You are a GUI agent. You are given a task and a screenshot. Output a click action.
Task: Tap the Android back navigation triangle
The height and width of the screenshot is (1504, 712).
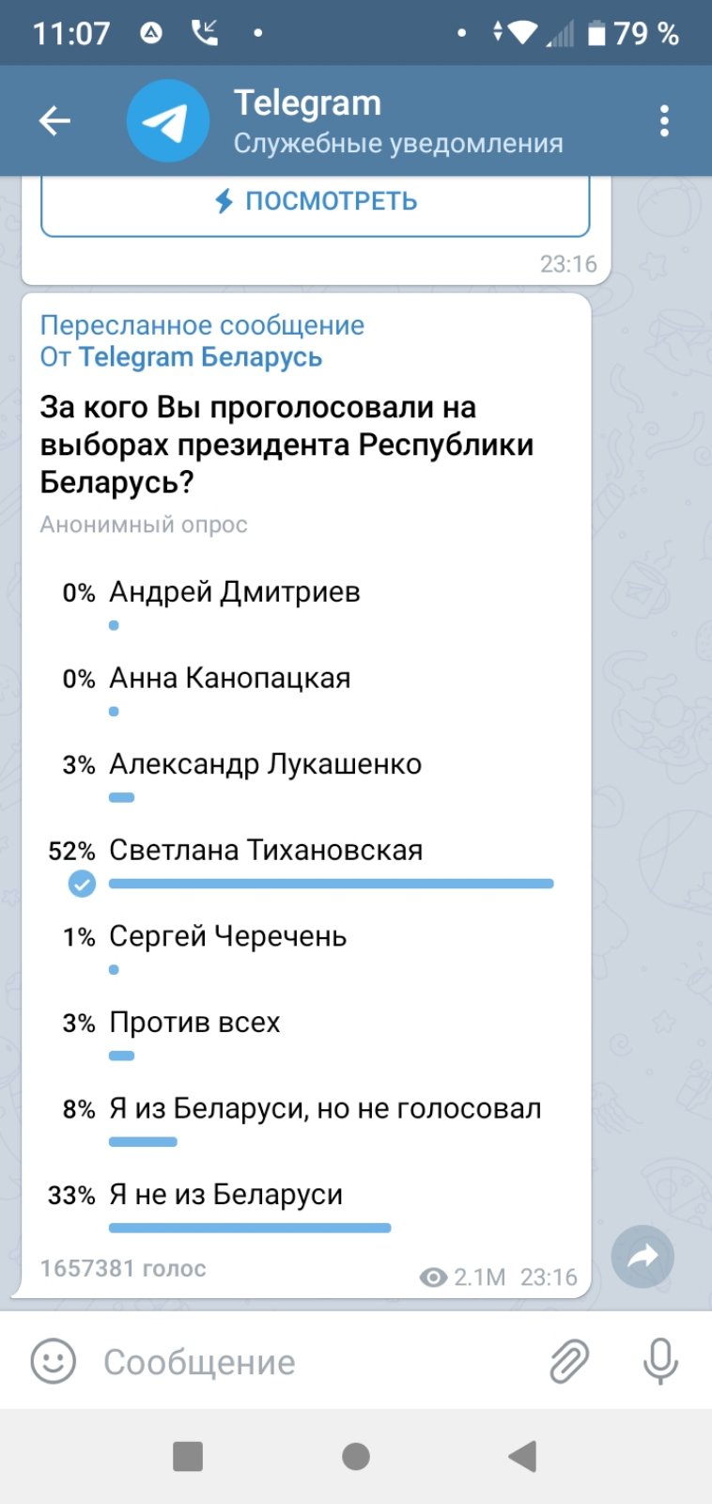522,1456
